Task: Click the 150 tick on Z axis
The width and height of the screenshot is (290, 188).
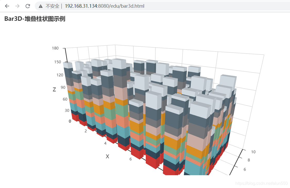Action: [57, 62]
